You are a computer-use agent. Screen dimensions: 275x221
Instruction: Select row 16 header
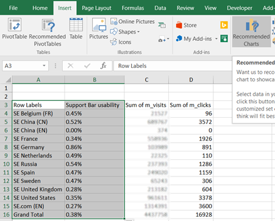6,214
